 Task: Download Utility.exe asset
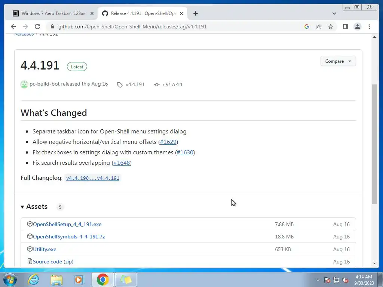pos(45,249)
